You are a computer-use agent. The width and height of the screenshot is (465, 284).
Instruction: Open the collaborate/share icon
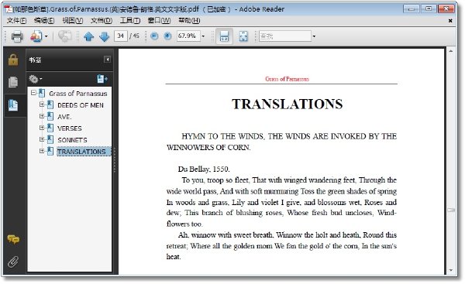pos(36,36)
